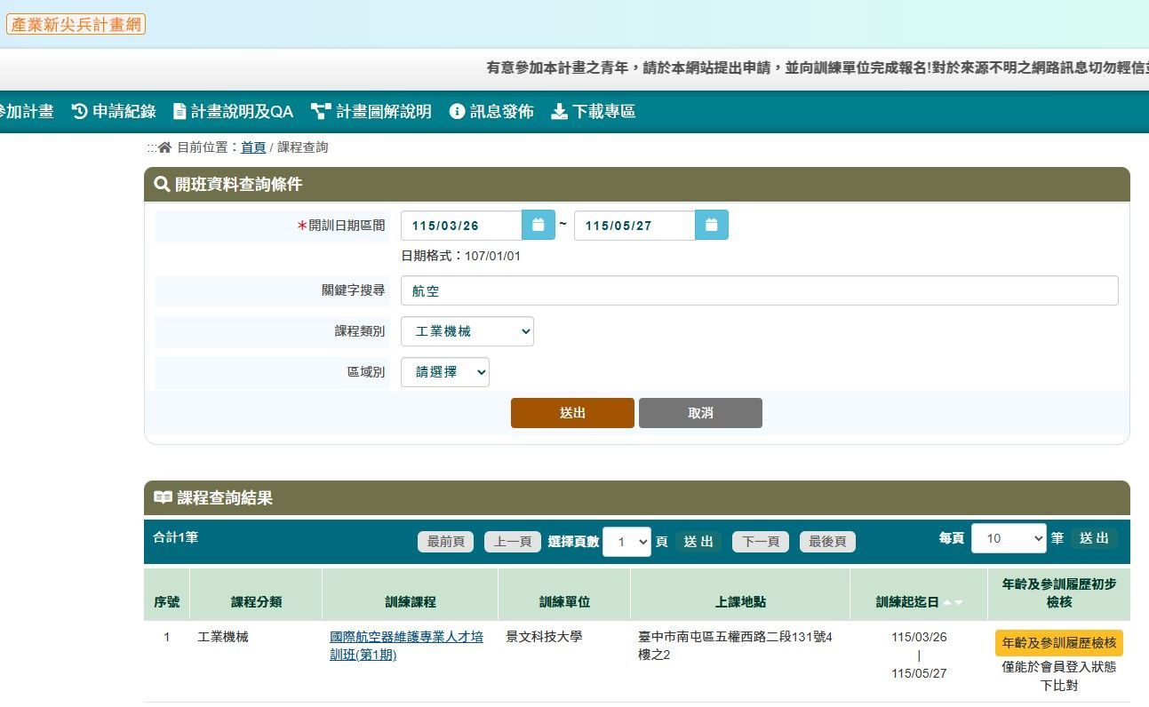Viewport: 1149px width, 707px height.
Task: Click 送出 next to per-page selector
Action: 1094,538
